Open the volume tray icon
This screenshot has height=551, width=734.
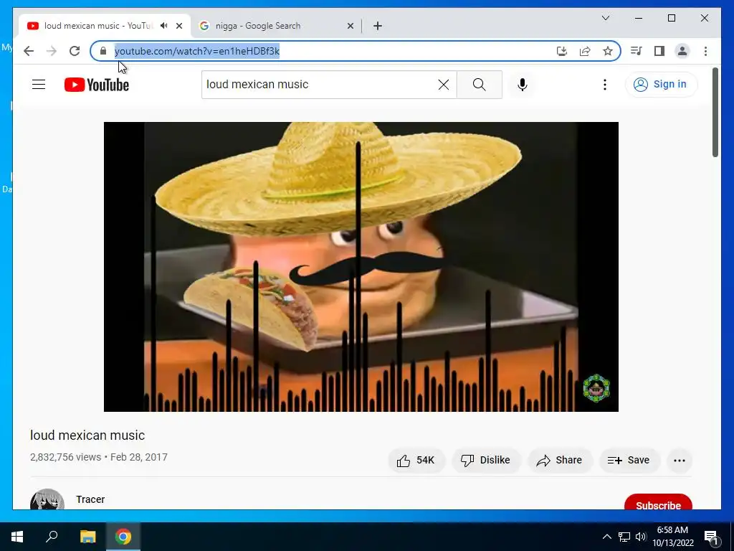click(641, 537)
